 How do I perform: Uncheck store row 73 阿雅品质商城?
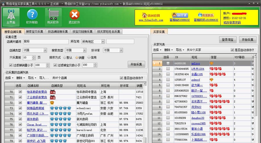(x=20, y=108)
